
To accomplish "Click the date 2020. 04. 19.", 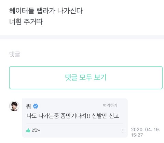I will [x=146, y=129].
